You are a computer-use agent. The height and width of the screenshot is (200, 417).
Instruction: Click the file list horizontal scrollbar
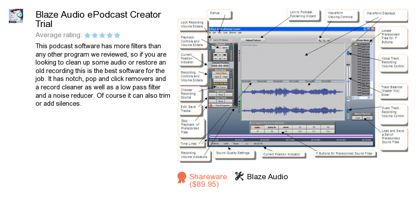pos(361,97)
